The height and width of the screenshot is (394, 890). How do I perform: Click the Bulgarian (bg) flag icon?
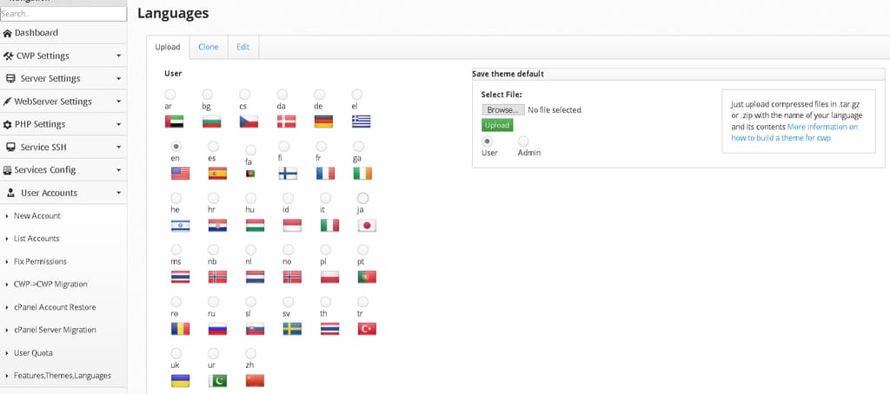[x=212, y=121]
